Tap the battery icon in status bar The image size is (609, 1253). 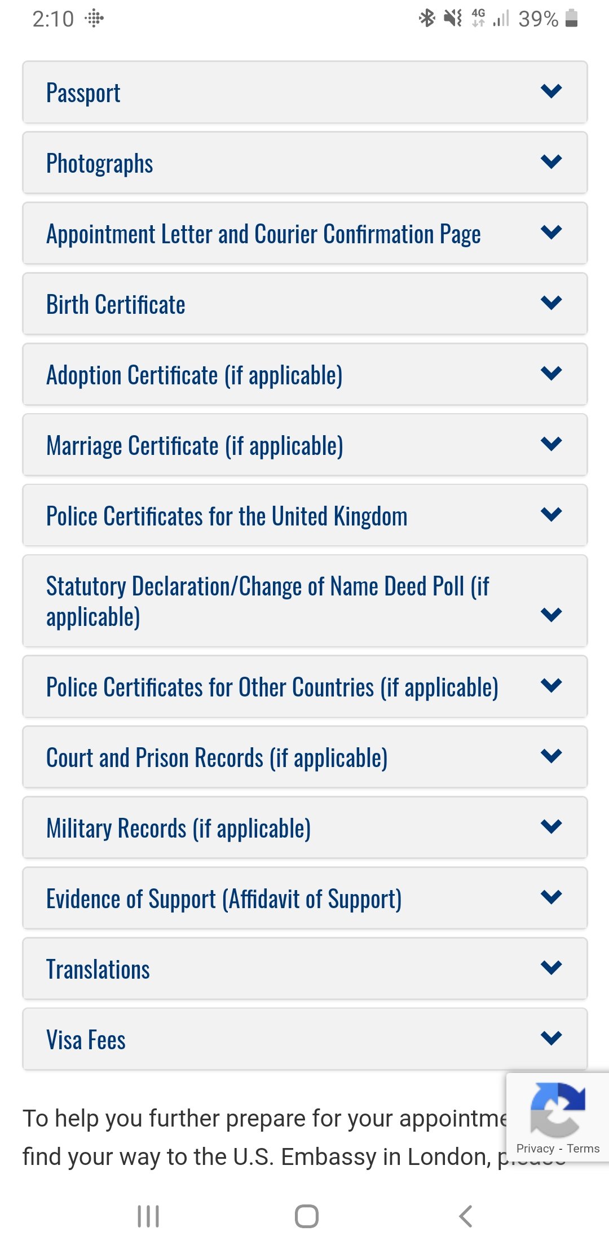(x=572, y=18)
